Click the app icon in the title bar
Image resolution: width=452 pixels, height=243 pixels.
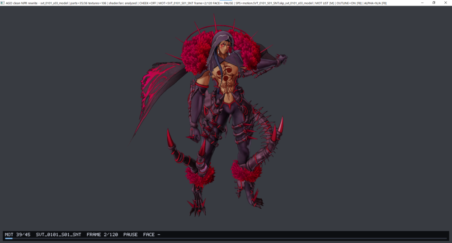pos(3,3)
